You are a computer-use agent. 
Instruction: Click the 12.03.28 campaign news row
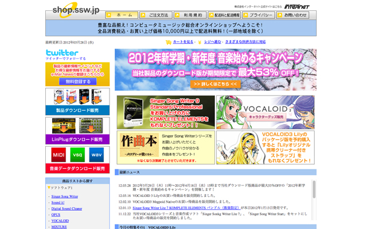pos(213,187)
